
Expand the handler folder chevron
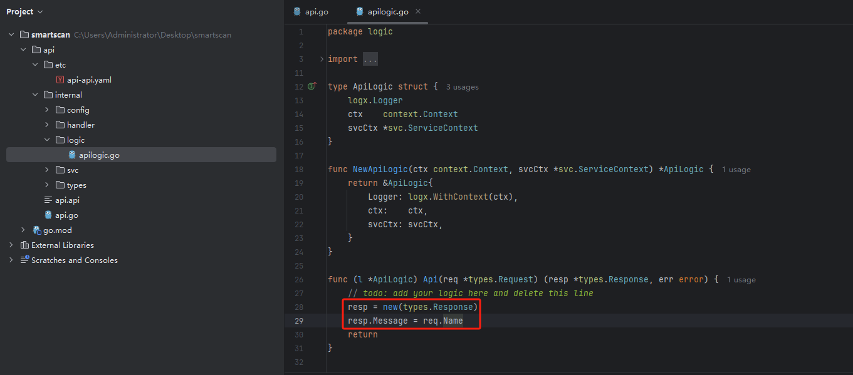(47, 125)
